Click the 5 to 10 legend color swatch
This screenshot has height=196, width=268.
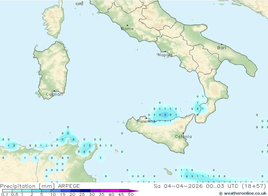tap(46, 191)
